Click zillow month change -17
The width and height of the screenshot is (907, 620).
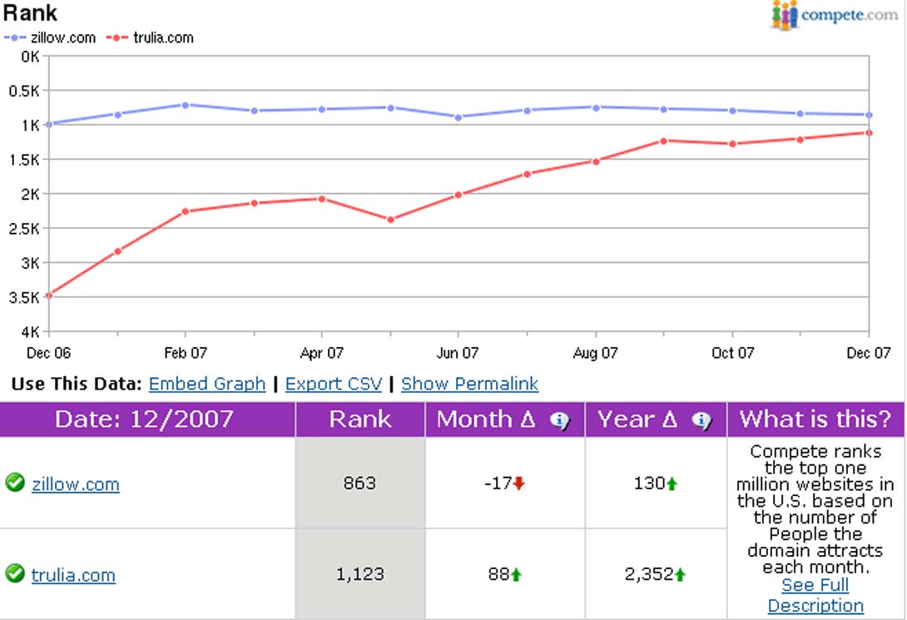(x=498, y=483)
